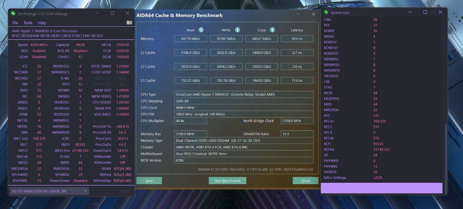Click the DRAM:FSB Ratio 31:1 field
This screenshot has width=463, height=209.
click(297, 134)
